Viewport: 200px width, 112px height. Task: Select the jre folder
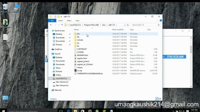tap(78, 43)
